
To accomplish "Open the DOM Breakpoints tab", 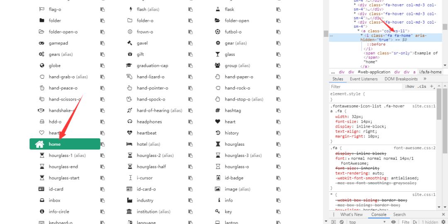I will pos(401,79).
